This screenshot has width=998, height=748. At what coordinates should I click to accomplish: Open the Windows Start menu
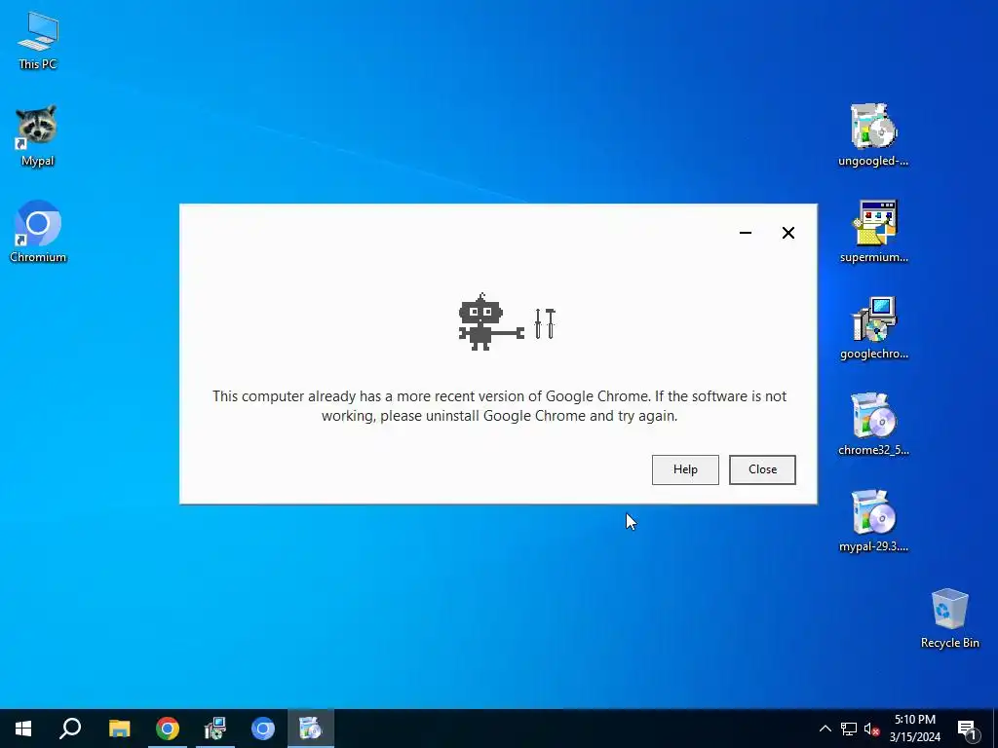(x=23, y=729)
